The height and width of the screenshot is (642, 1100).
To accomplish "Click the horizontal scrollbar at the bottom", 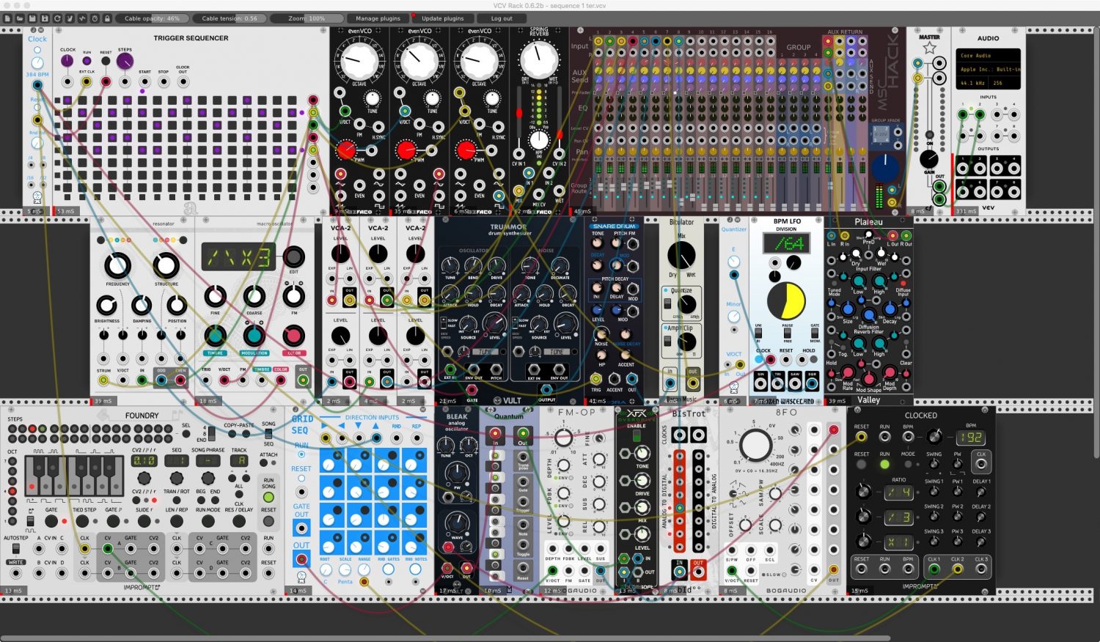I will 445,638.
